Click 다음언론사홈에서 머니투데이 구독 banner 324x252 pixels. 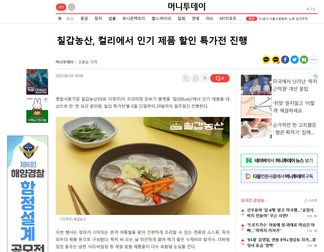[279, 176]
